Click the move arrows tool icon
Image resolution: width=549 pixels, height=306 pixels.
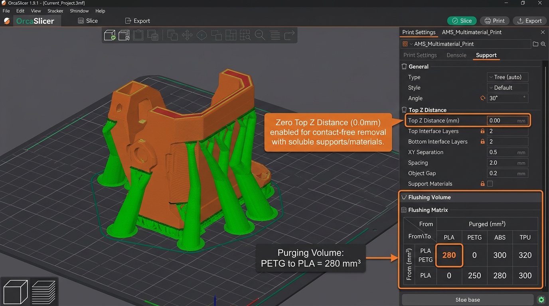tap(187, 35)
